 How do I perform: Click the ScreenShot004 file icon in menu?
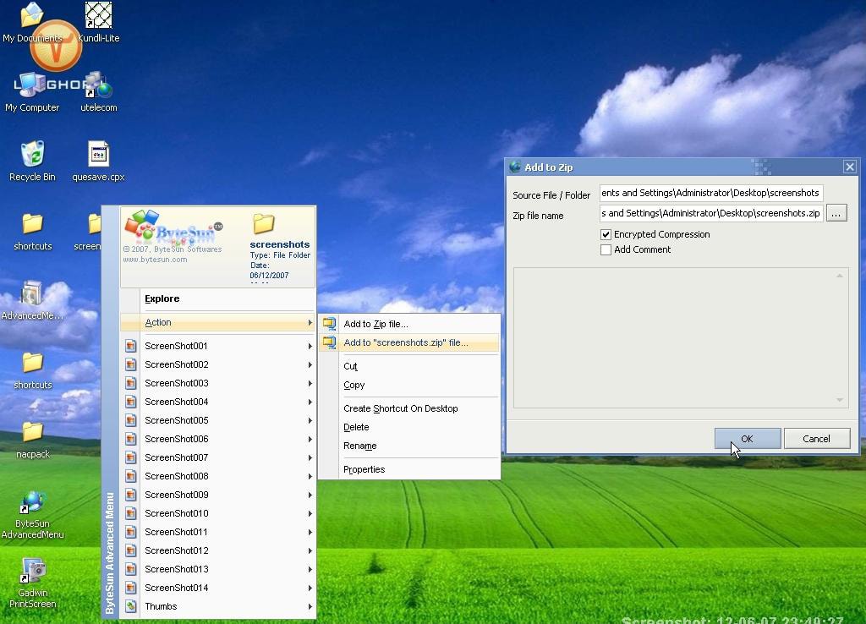130,402
